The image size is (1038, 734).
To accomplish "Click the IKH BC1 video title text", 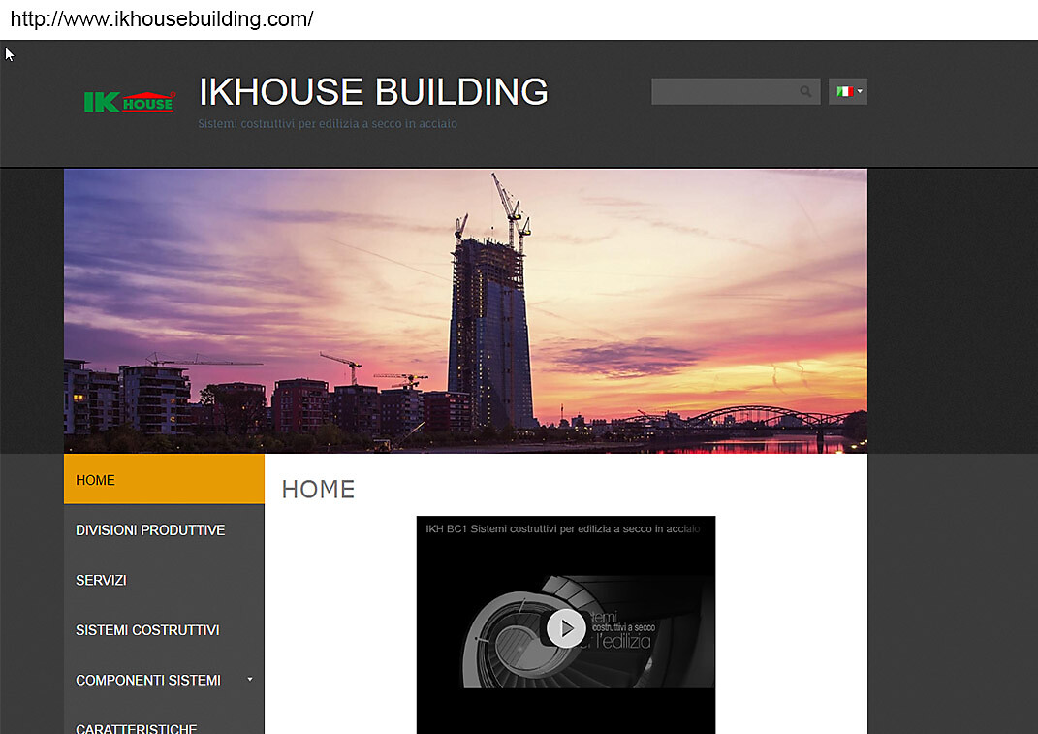I will click(x=565, y=528).
